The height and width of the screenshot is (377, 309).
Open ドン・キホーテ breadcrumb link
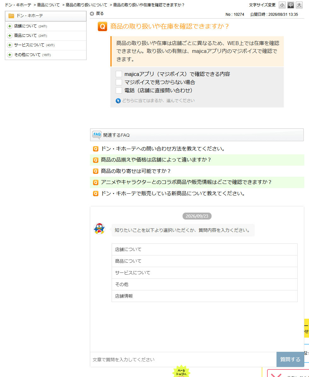(18, 5)
